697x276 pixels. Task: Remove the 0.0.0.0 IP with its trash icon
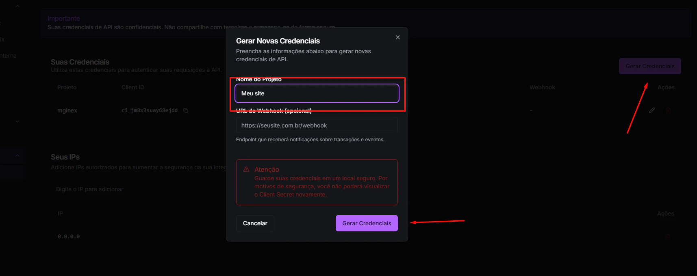pyautogui.click(x=668, y=237)
